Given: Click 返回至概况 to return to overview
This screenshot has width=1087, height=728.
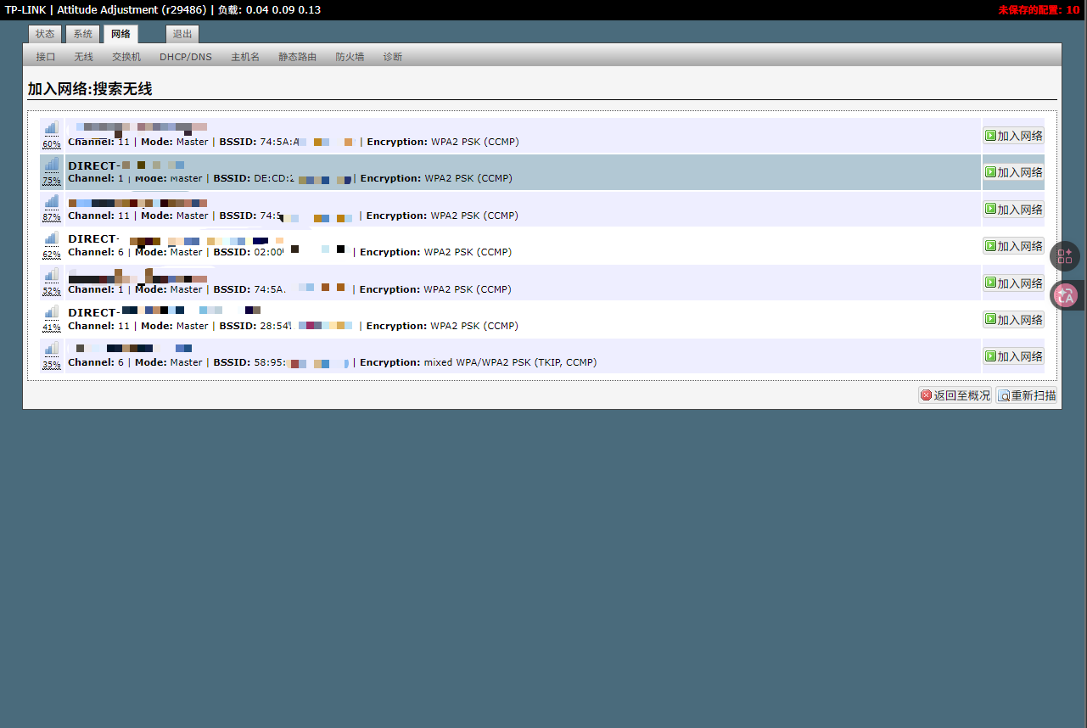Looking at the screenshot, I should (955, 395).
